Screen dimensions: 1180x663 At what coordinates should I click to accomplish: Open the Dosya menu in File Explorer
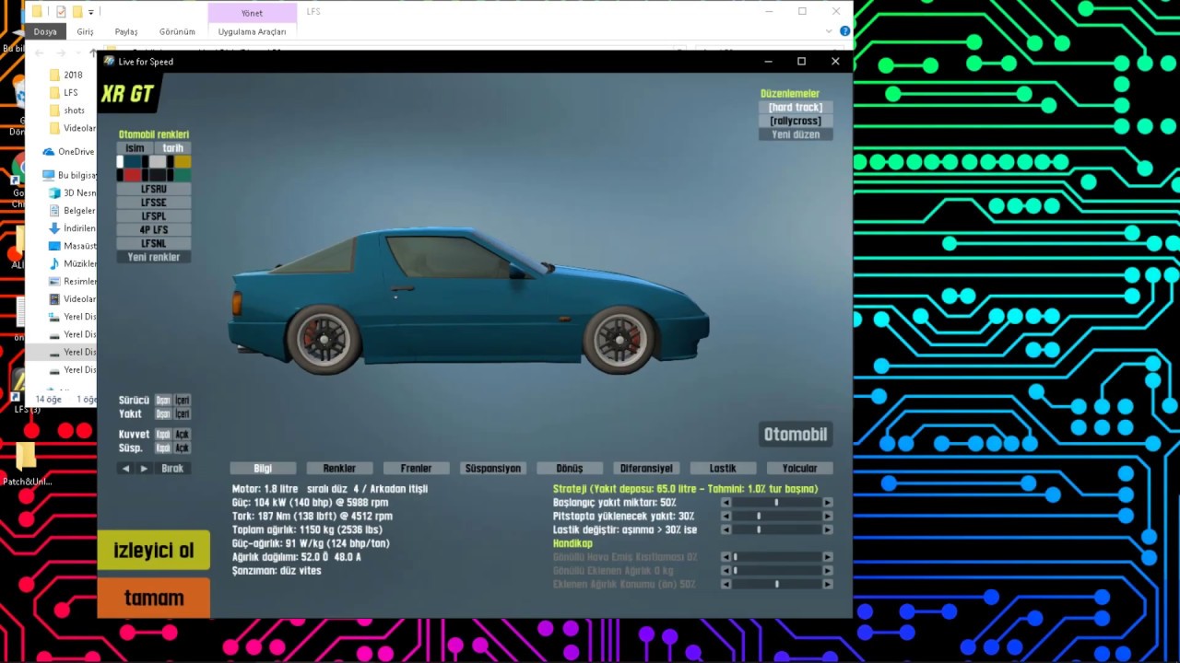click(x=45, y=31)
